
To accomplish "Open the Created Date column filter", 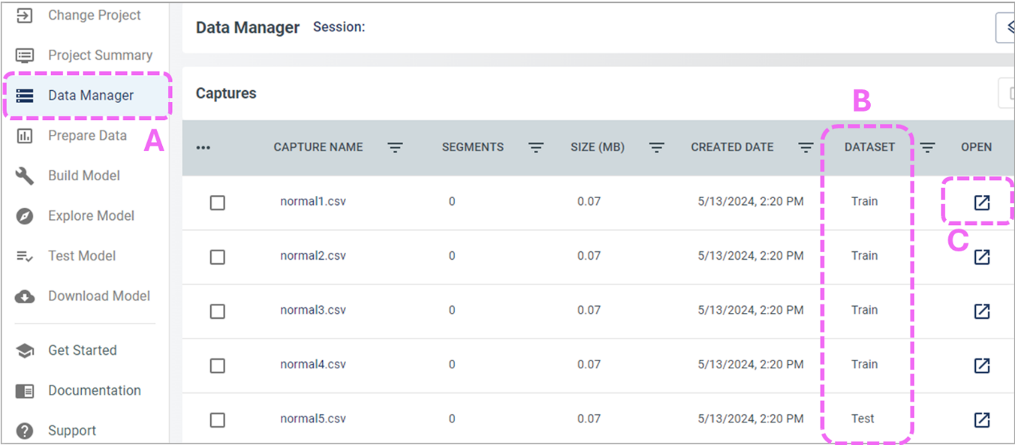I will click(x=805, y=148).
